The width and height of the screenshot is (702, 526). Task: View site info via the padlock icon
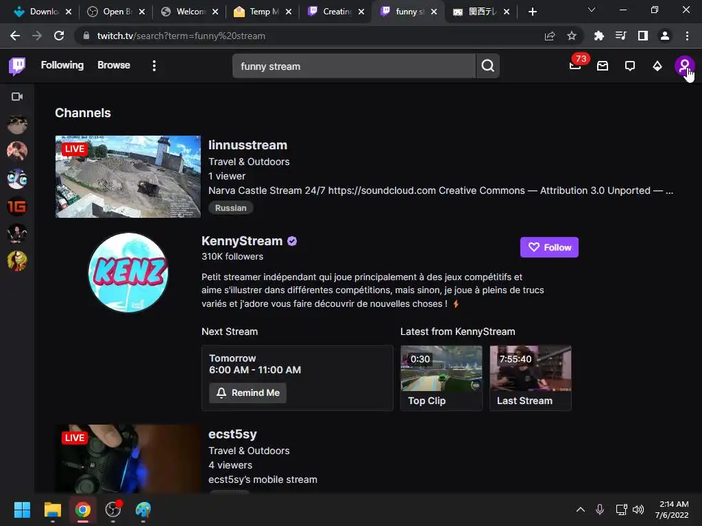coord(86,36)
